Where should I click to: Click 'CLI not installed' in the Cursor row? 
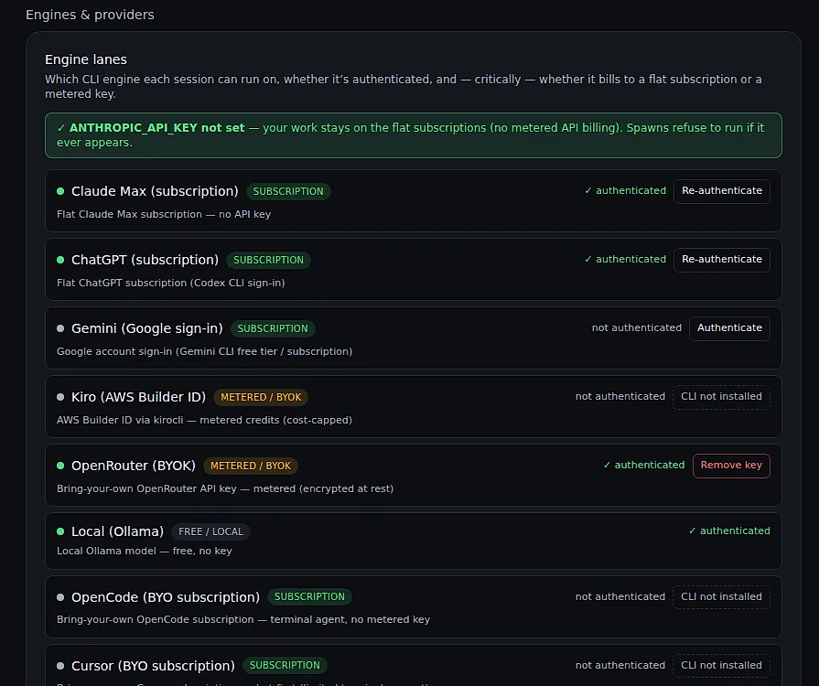tap(721, 666)
